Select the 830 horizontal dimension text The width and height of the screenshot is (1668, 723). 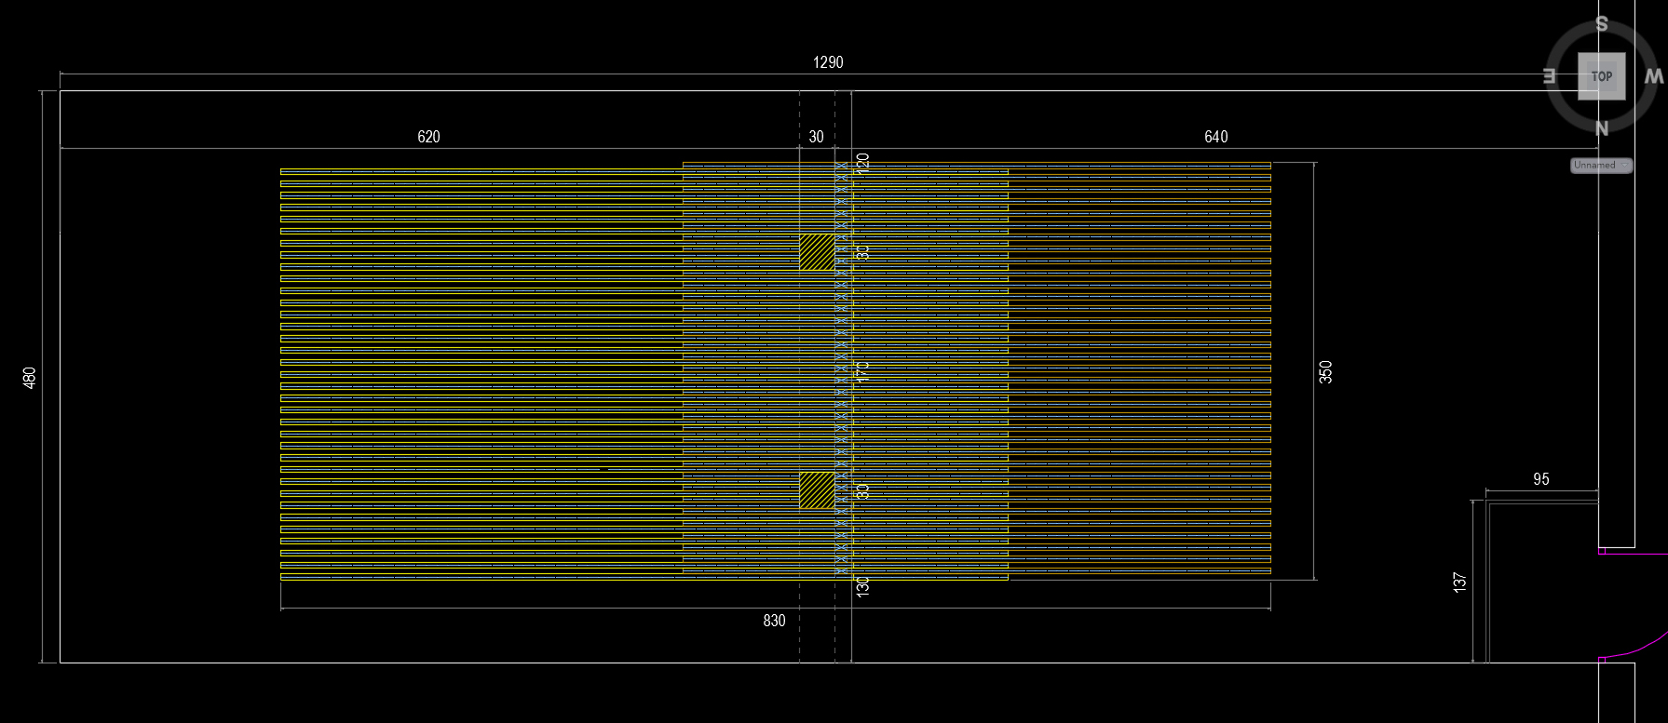pos(774,621)
